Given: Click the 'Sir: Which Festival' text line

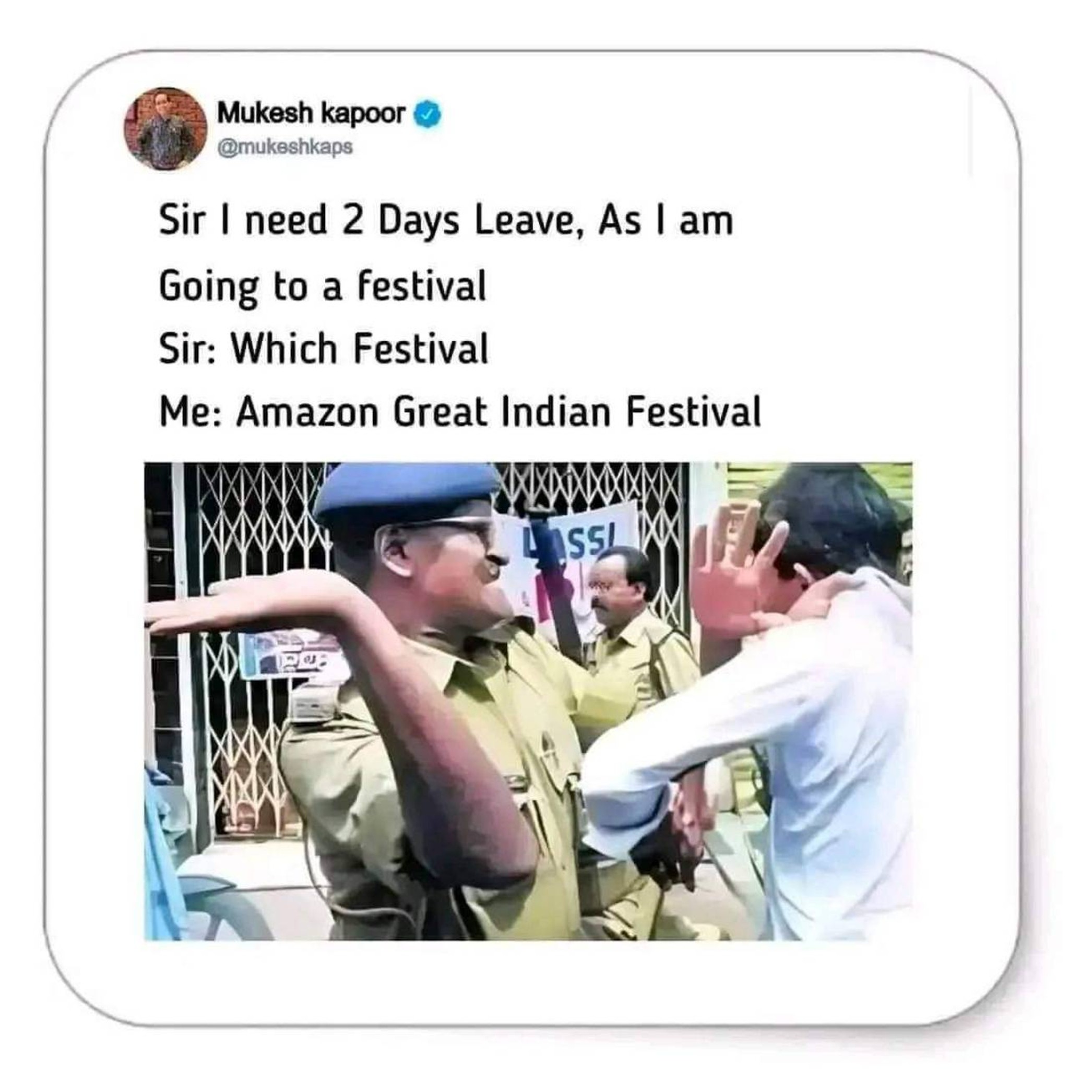Looking at the screenshot, I should point(324,349).
